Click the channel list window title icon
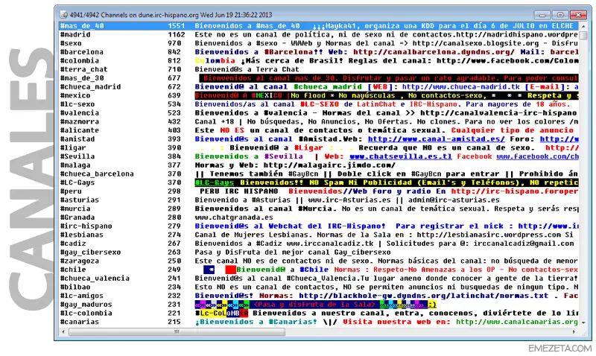Image resolution: width=596 pixels, height=356 pixels. point(63,15)
